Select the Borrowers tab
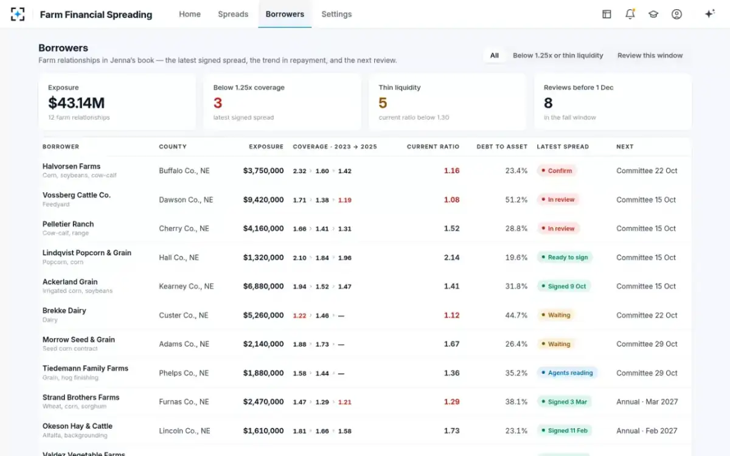730x456 pixels. point(285,14)
